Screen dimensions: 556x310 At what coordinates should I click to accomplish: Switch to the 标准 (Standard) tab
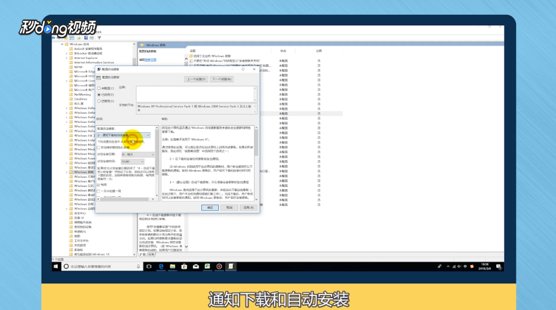point(151,254)
